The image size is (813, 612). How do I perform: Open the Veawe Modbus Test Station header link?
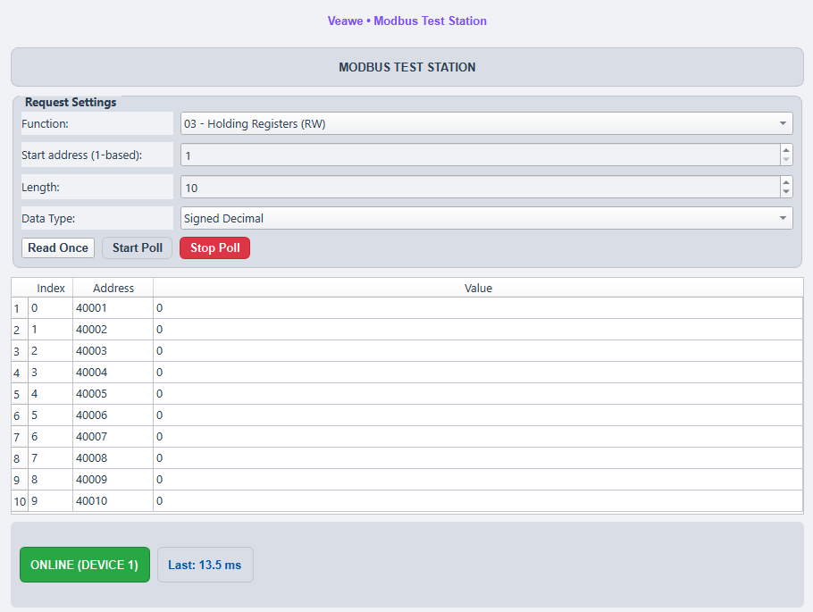[406, 21]
